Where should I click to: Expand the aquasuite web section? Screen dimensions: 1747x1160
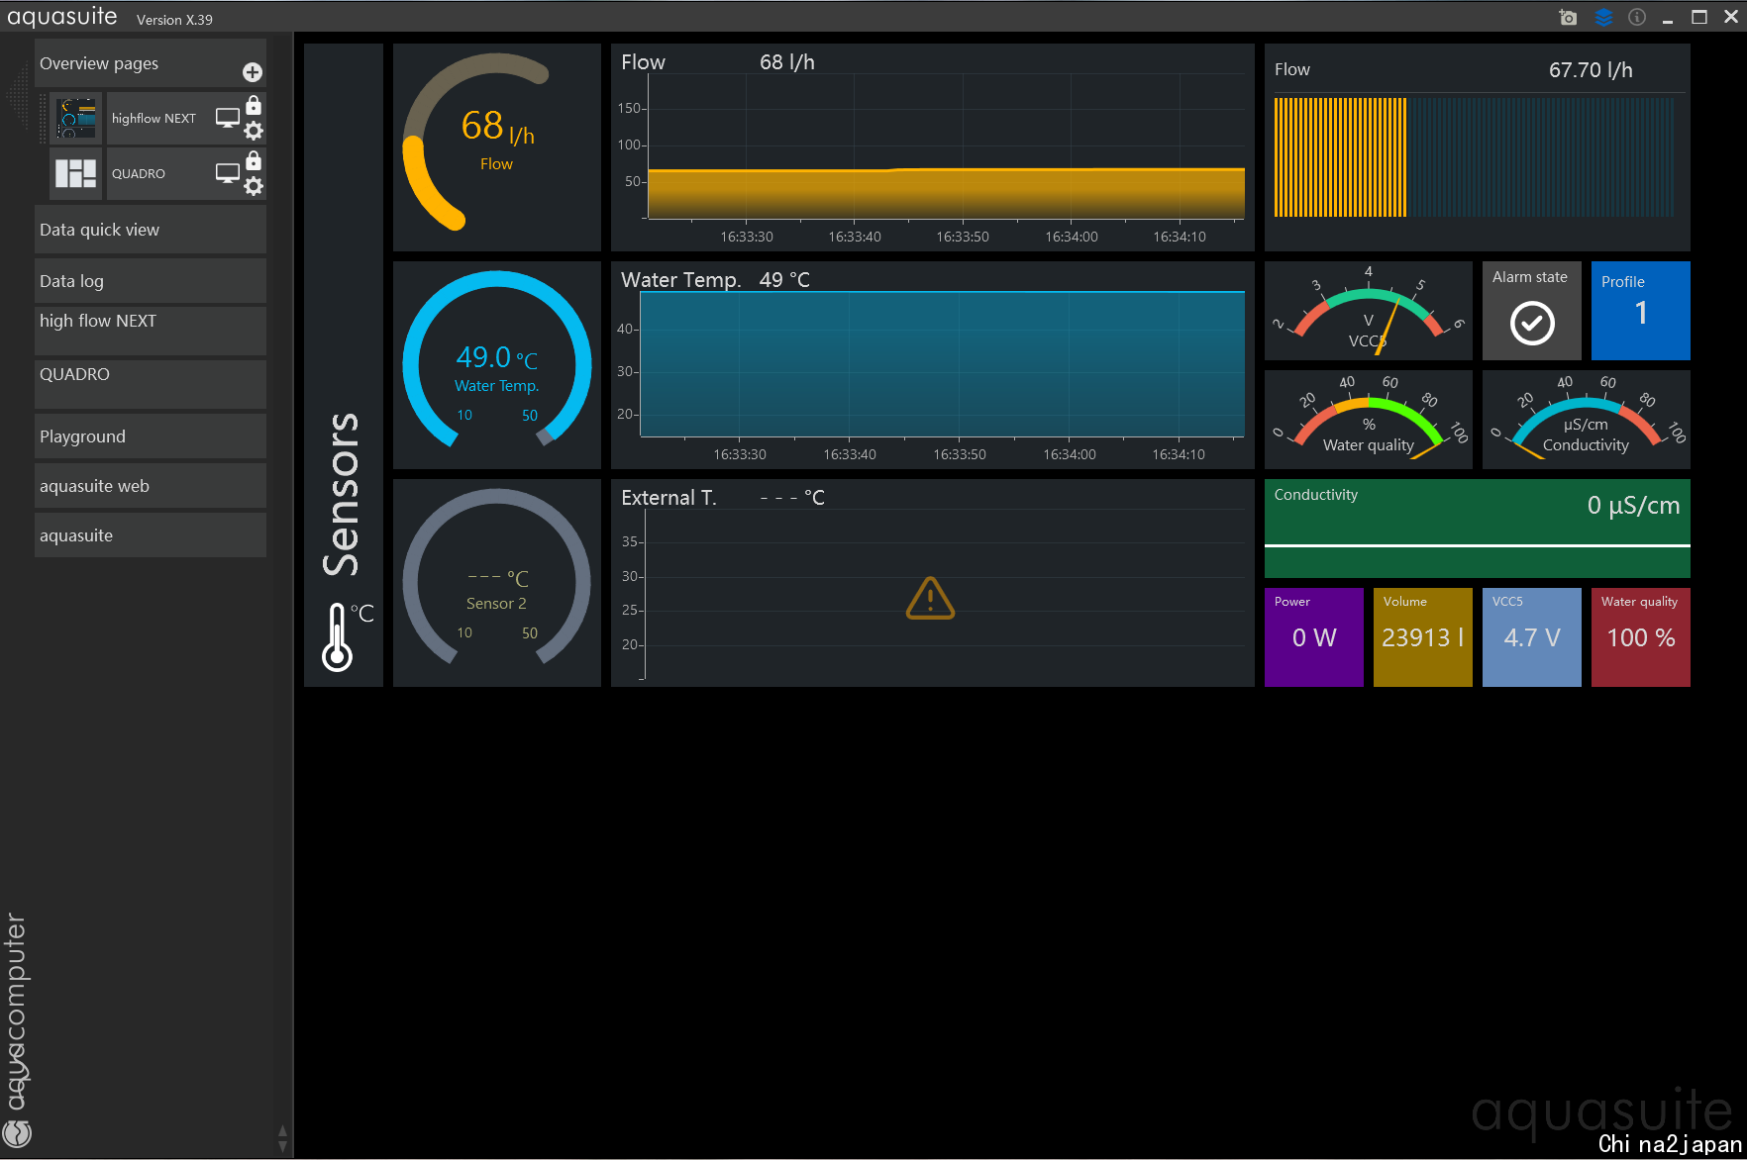click(x=151, y=486)
